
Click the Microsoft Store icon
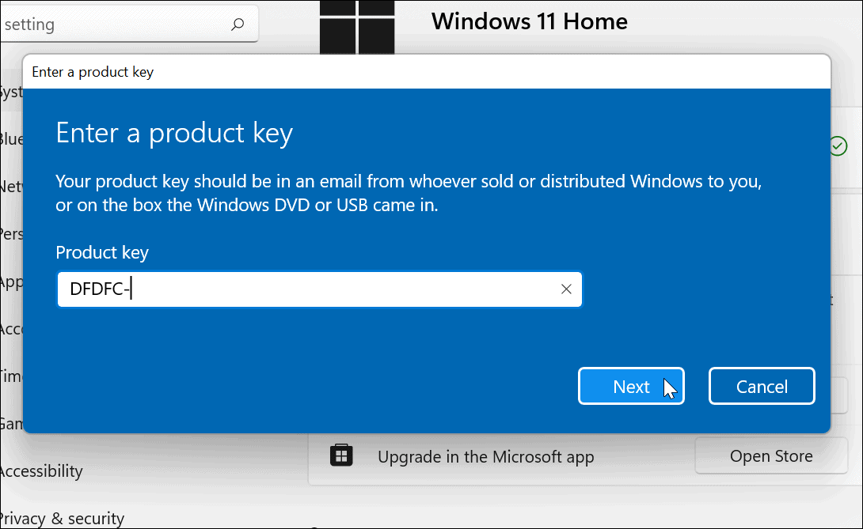341,455
